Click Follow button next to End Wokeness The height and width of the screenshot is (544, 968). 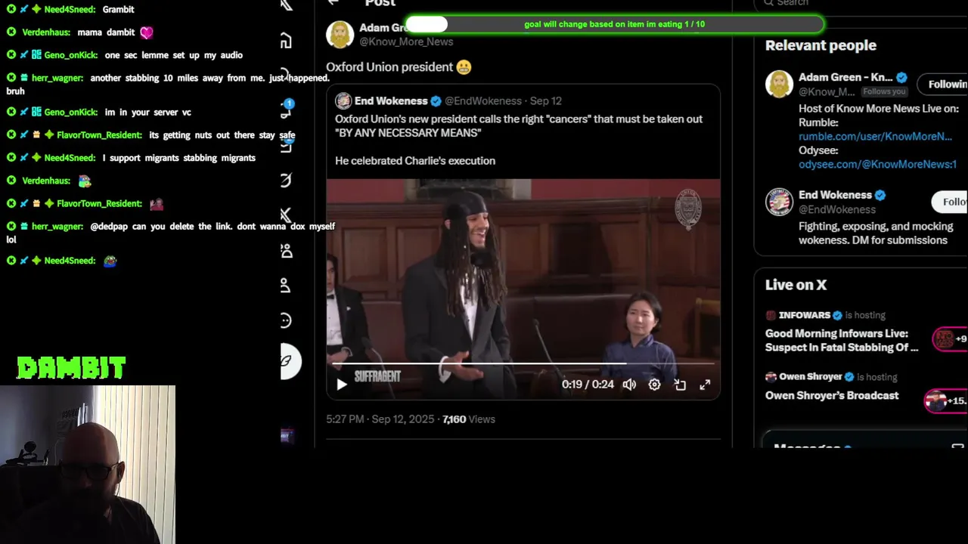point(950,202)
